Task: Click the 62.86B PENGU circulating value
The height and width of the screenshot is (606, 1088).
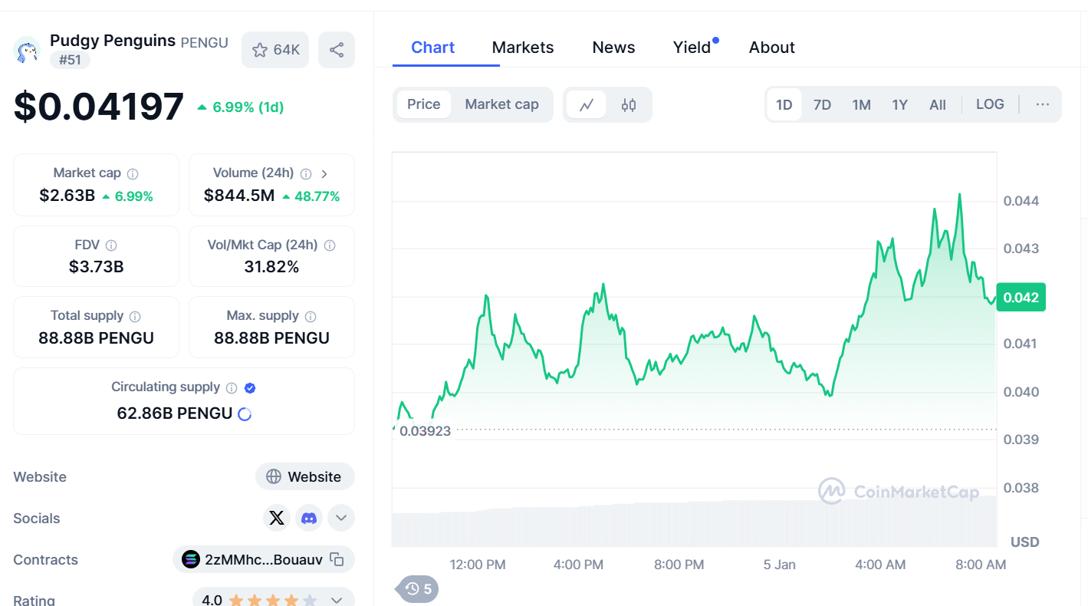Action: pos(175,413)
